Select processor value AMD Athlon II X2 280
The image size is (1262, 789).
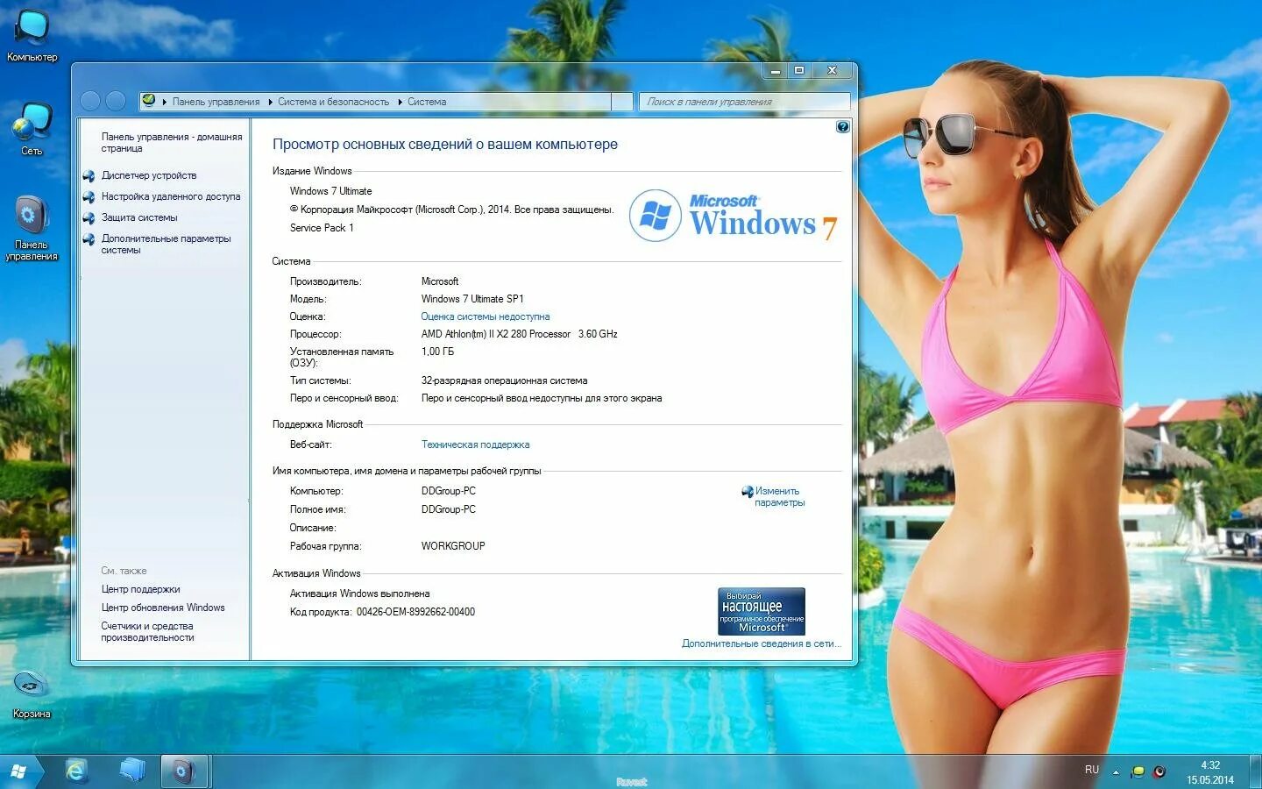[x=519, y=334]
